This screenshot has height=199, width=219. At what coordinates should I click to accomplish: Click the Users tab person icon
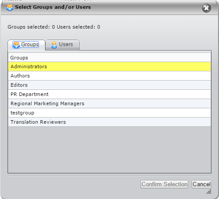pyautogui.click(x=54, y=45)
